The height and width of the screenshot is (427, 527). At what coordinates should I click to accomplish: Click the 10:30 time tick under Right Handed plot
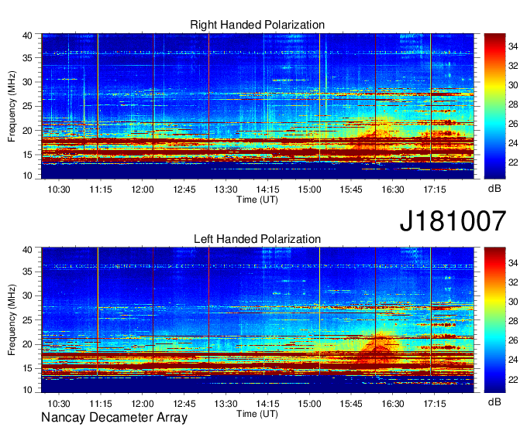point(59,190)
